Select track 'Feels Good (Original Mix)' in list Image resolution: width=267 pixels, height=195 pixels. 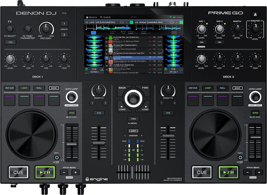coord(134,65)
